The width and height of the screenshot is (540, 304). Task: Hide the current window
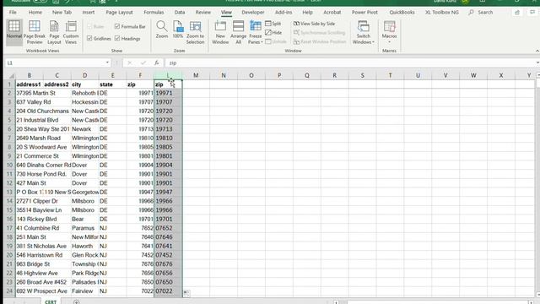pyautogui.click(x=273, y=32)
